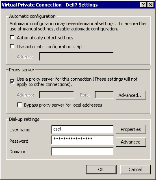Cancel the settings dialog

135,169
